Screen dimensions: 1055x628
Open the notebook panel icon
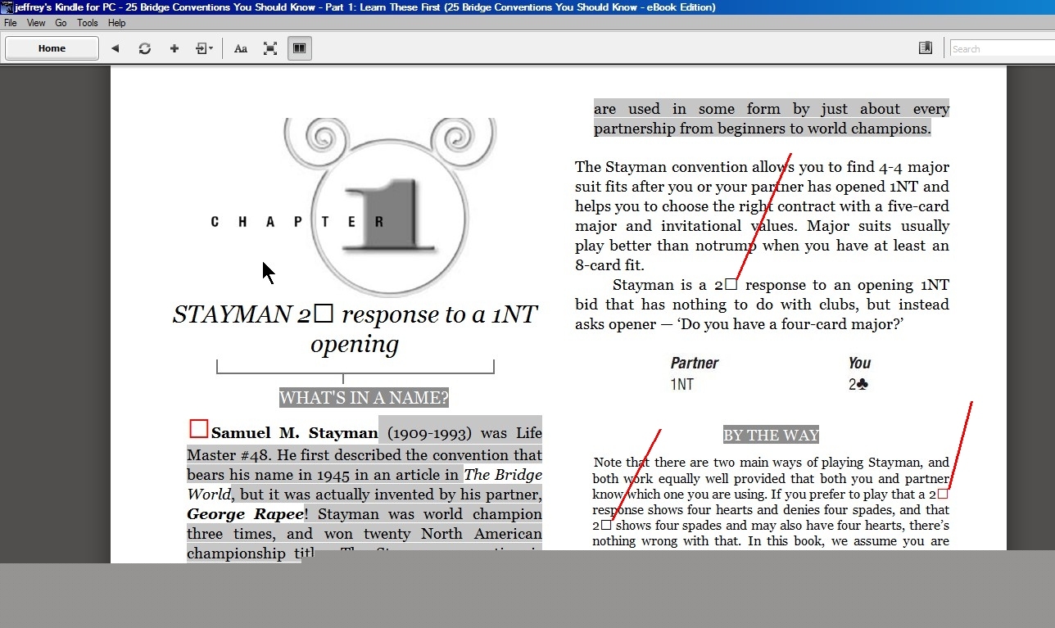(926, 48)
